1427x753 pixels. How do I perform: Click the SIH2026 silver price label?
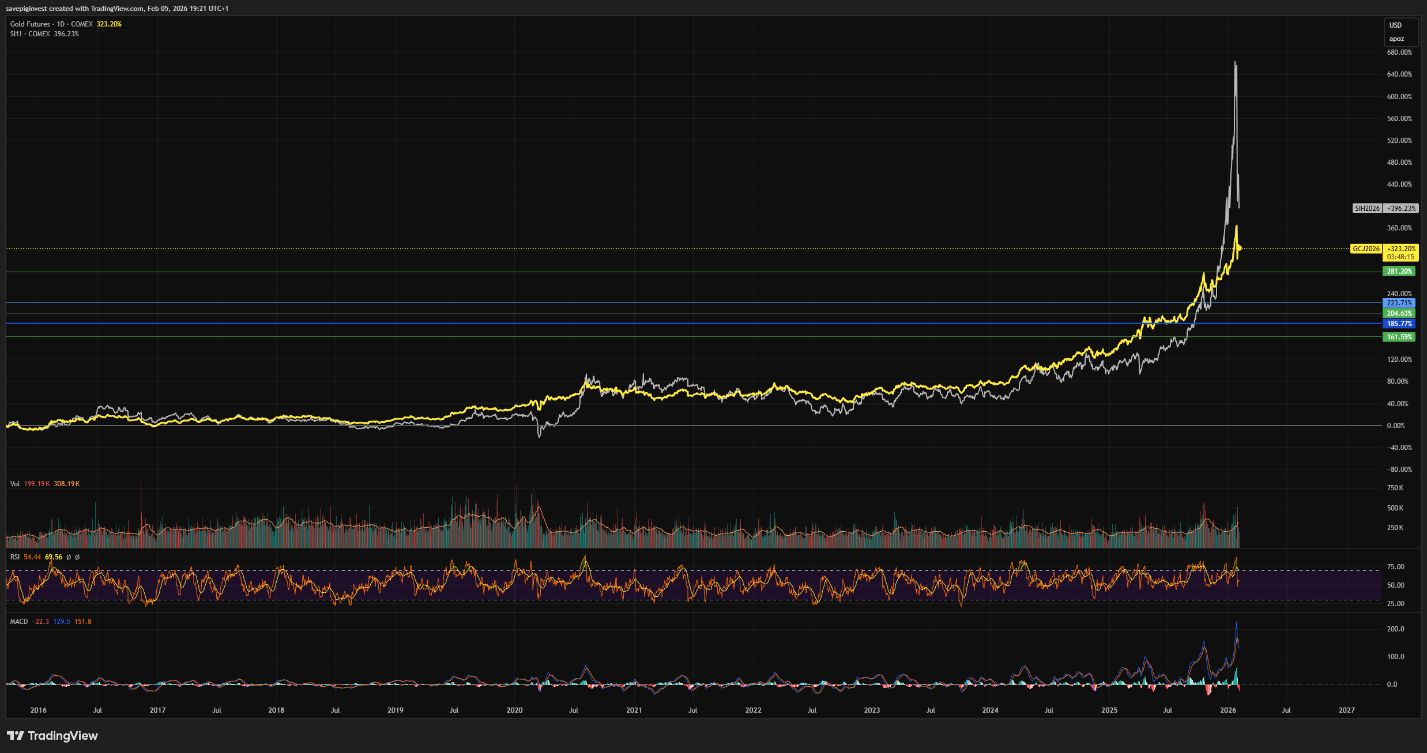(1367, 209)
